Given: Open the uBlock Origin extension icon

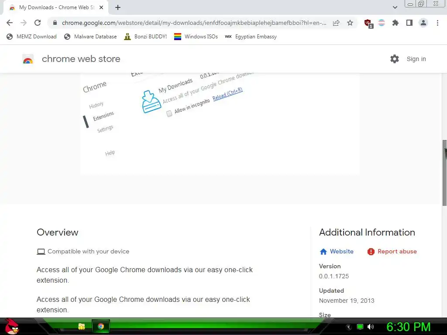Looking at the screenshot, I should click(368, 24).
